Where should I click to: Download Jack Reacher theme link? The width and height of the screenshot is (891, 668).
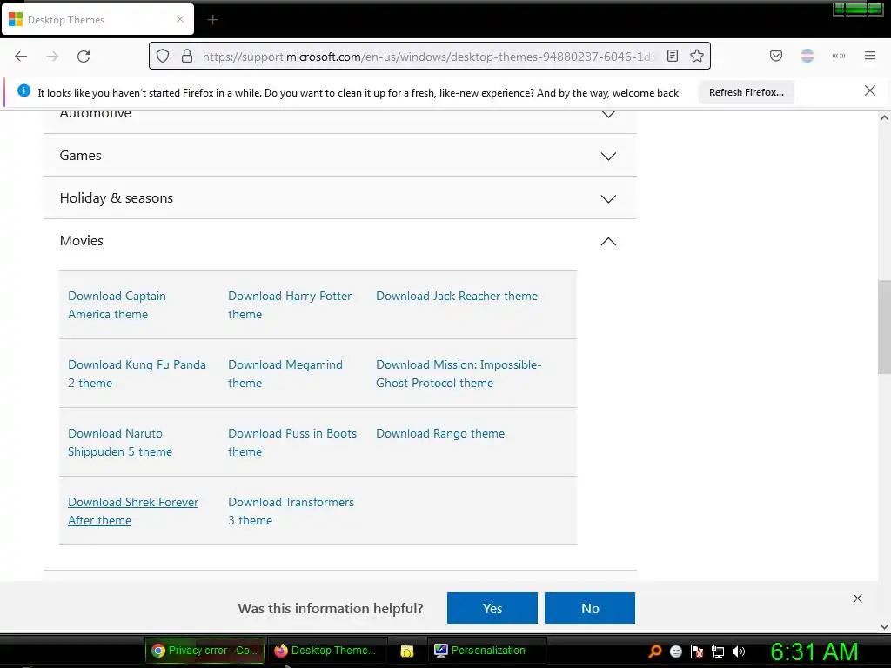(457, 296)
